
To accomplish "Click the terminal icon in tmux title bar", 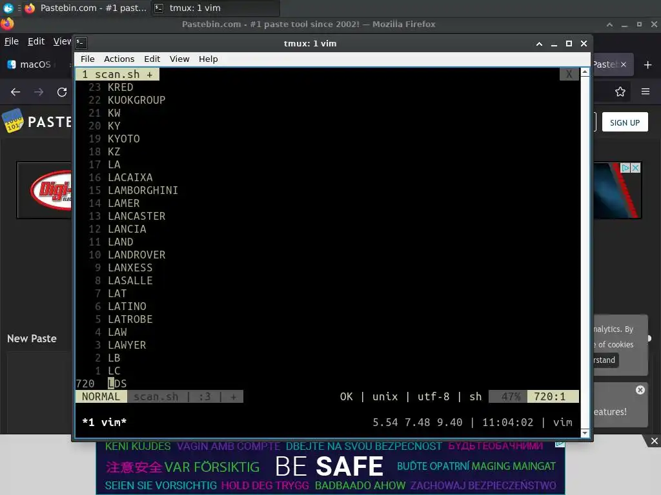I will (x=81, y=43).
